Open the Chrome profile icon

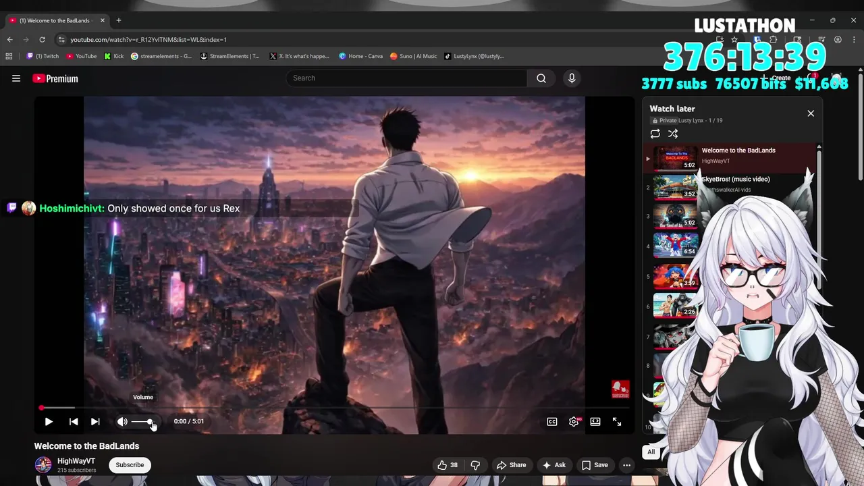coord(838,40)
